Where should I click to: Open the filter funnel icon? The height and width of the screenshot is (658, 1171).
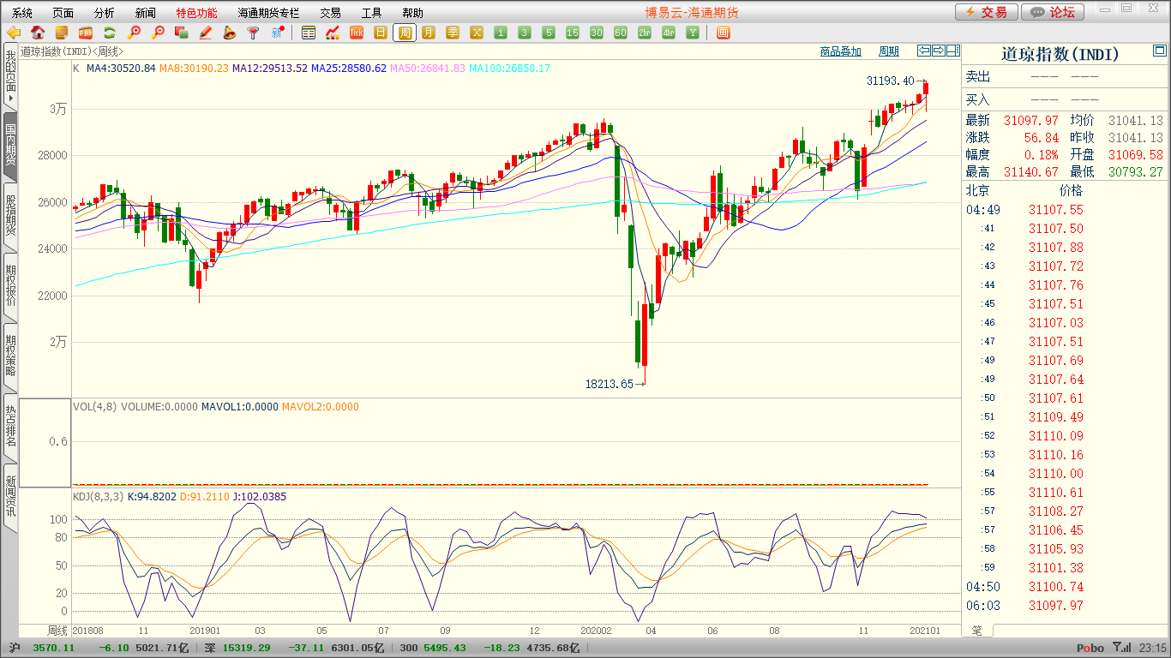point(254,33)
